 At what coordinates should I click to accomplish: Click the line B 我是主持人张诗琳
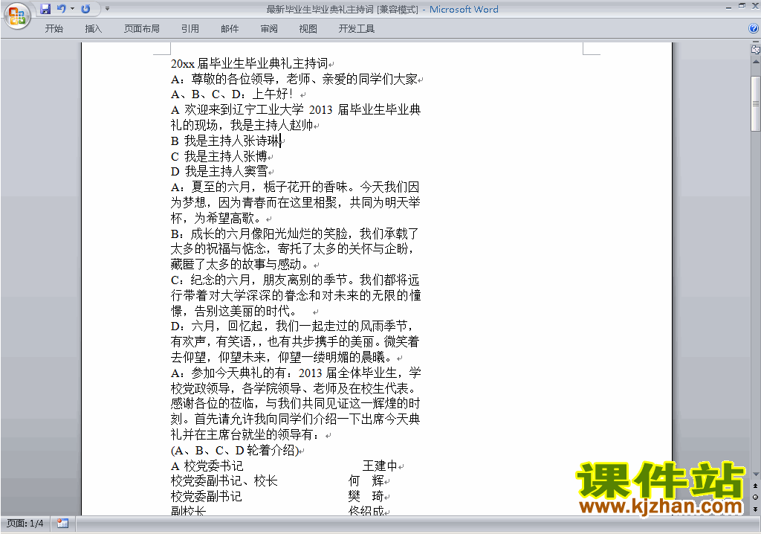[226, 141]
